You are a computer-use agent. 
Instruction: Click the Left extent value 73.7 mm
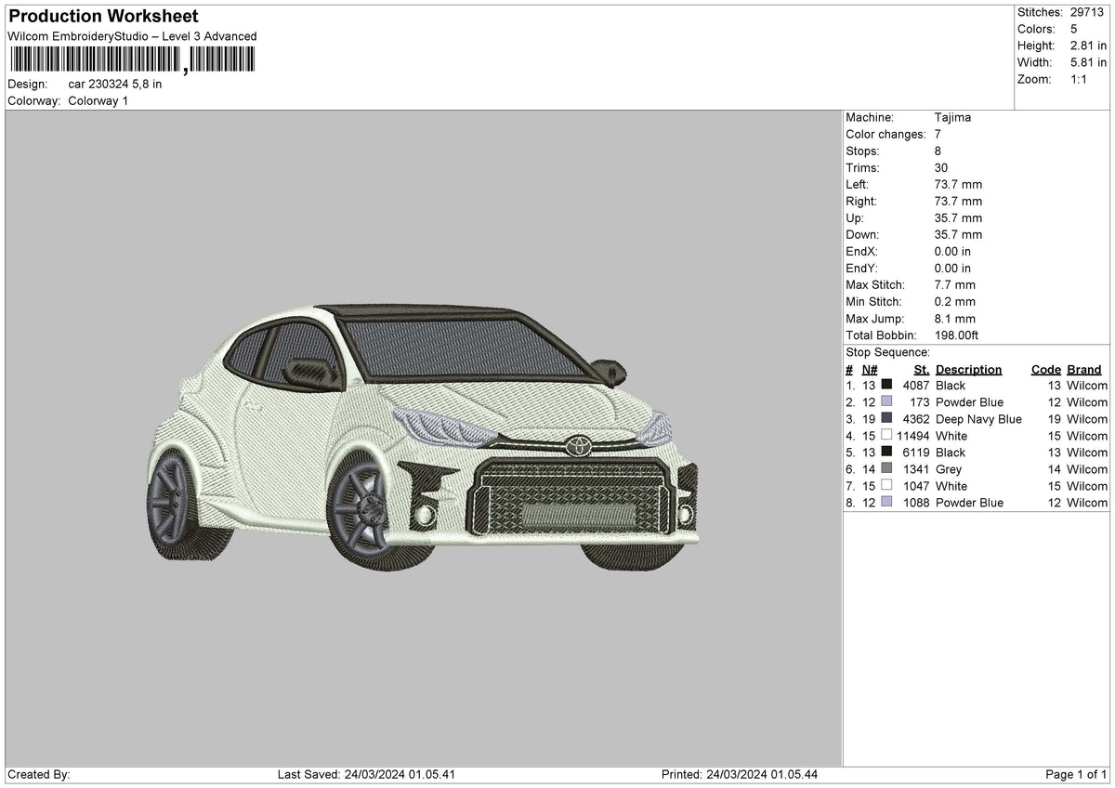(x=958, y=184)
